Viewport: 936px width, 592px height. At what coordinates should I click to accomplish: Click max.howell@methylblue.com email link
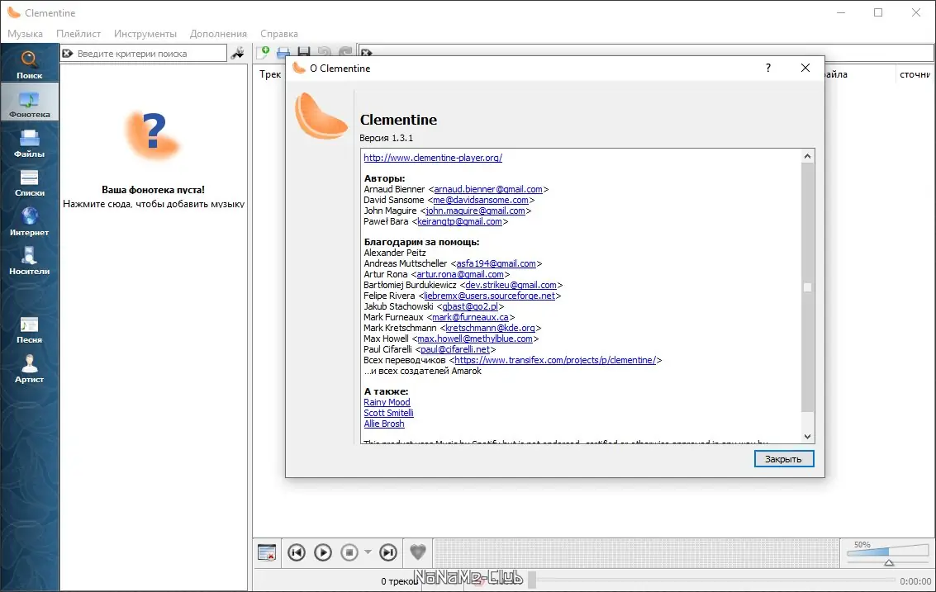pyautogui.click(x=475, y=339)
